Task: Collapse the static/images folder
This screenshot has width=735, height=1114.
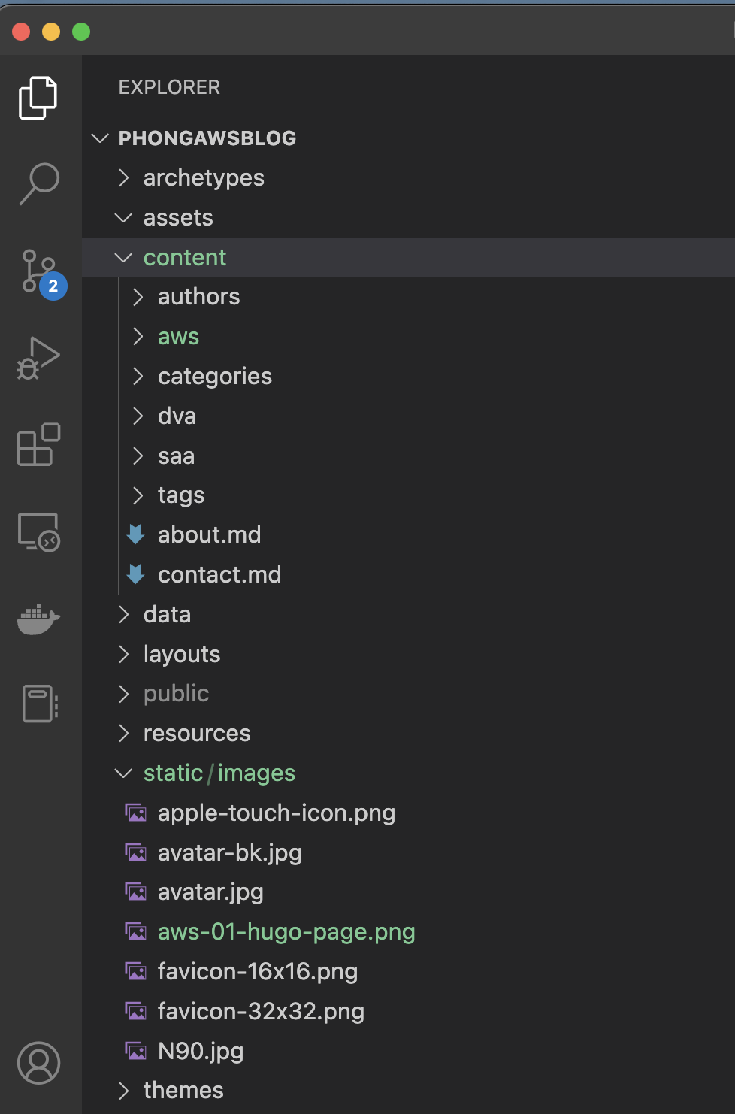Action: coord(219,773)
